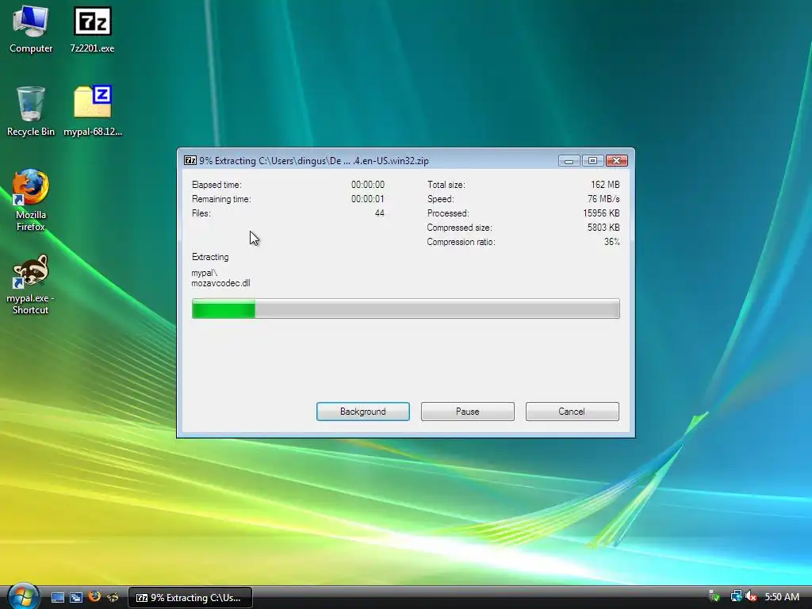Select the 7z2201.exe installer icon
The image size is (812, 609).
tap(92, 29)
